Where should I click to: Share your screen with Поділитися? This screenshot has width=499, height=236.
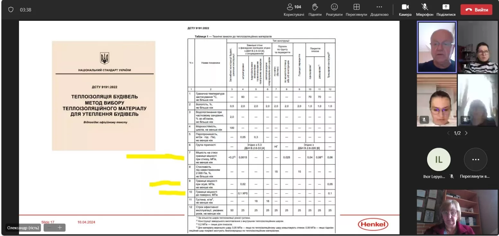pos(446,10)
